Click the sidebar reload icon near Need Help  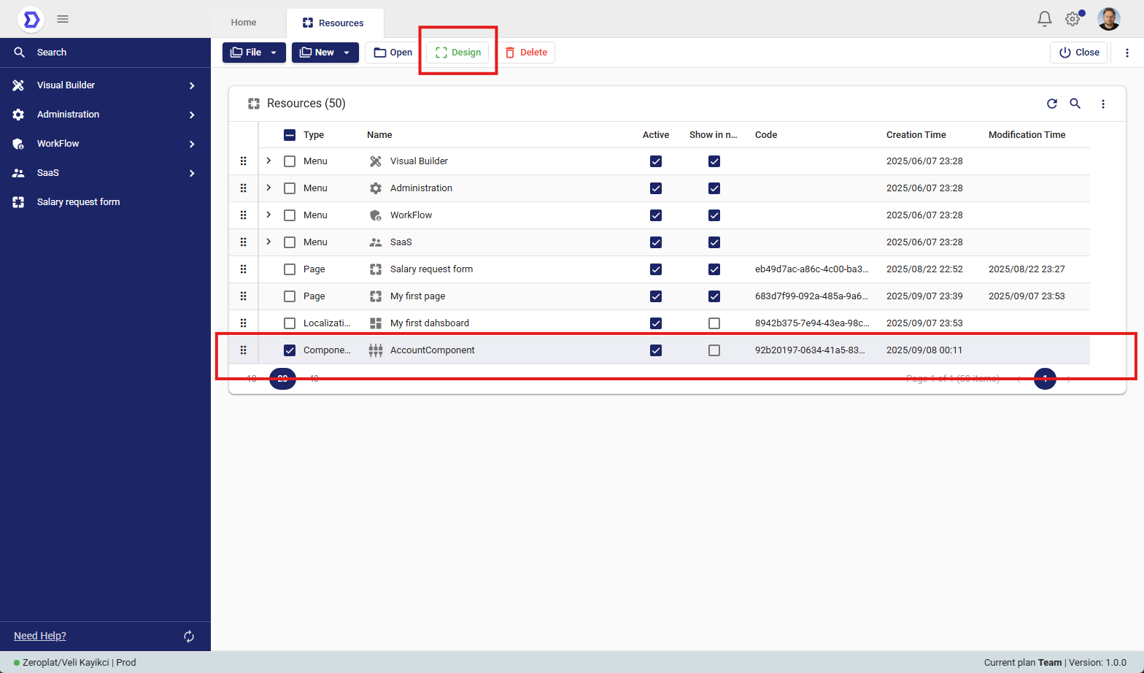coord(189,637)
